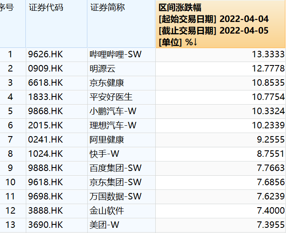Click the 序号 column header
This screenshot has width=287, height=233.
pos(7,8)
